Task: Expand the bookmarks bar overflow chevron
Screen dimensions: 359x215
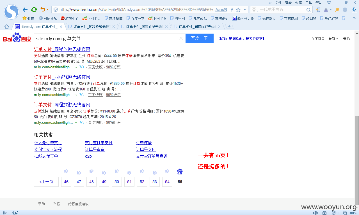Action: 354,18
